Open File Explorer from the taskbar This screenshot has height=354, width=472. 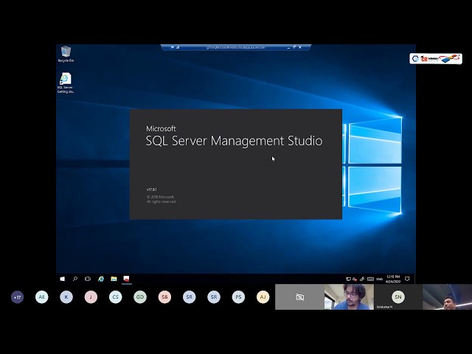tap(114, 279)
